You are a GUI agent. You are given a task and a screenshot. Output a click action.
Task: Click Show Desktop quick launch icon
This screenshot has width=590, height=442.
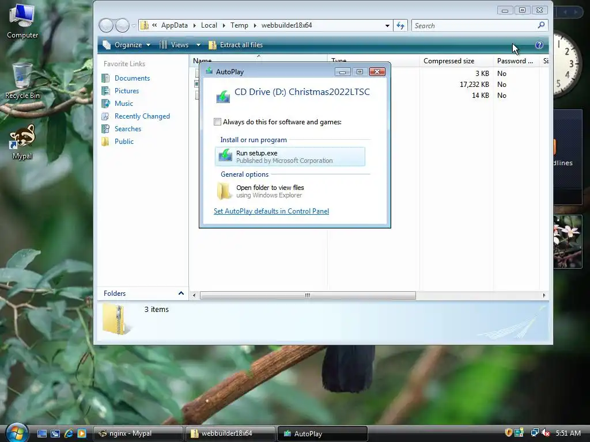(x=41, y=433)
